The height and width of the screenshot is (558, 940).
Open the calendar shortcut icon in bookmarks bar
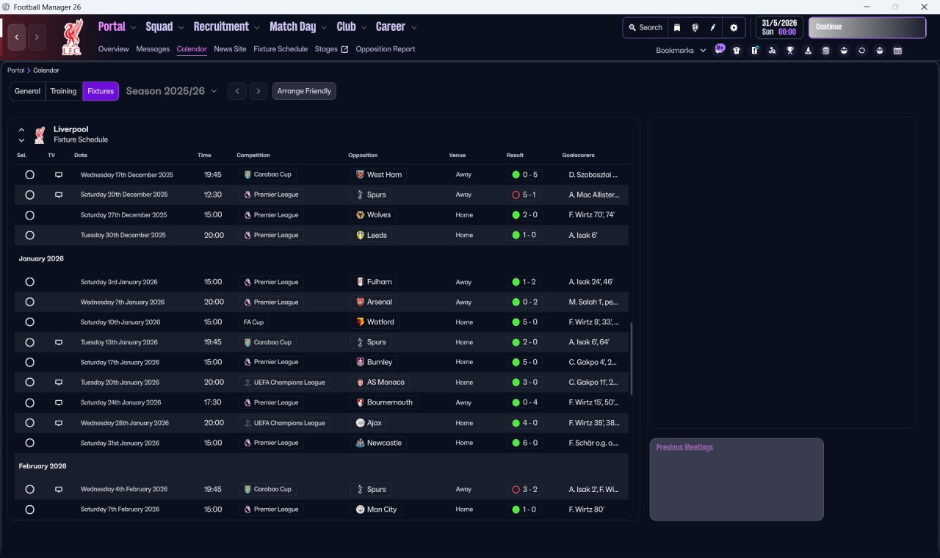pyautogui.click(x=897, y=51)
